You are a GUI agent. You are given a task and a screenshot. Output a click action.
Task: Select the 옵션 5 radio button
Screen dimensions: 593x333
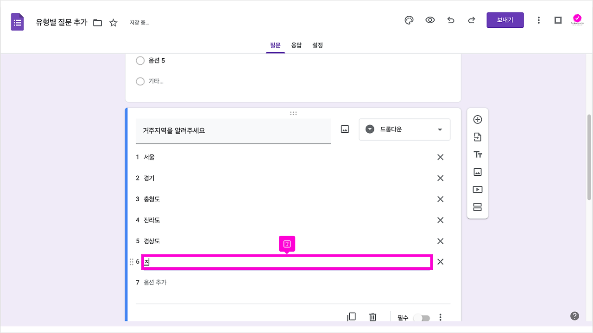[x=140, y=61]
